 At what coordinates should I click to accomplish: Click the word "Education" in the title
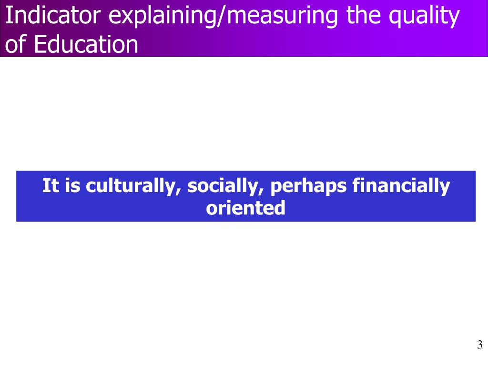pyautogui.click(x=86, y=44)
